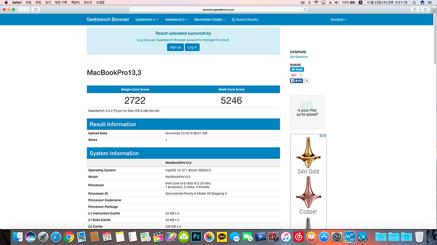Open the Trash in the dock
This screenshot has height=245, width=437.
tap(419, 237)
